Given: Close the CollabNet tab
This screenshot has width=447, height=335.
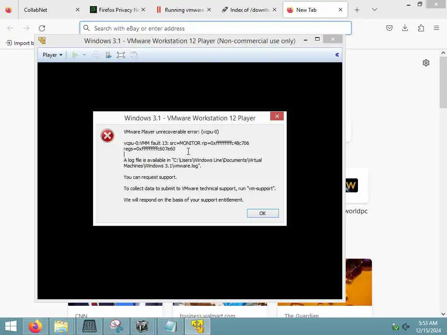Looking at the screenshot, I should [x=78, y=10].
